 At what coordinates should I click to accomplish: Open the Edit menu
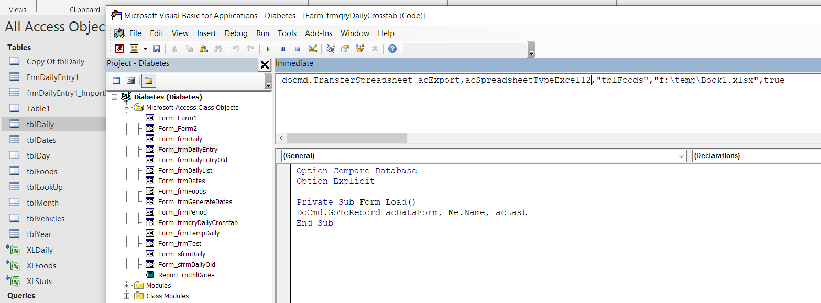pos(157,33)
